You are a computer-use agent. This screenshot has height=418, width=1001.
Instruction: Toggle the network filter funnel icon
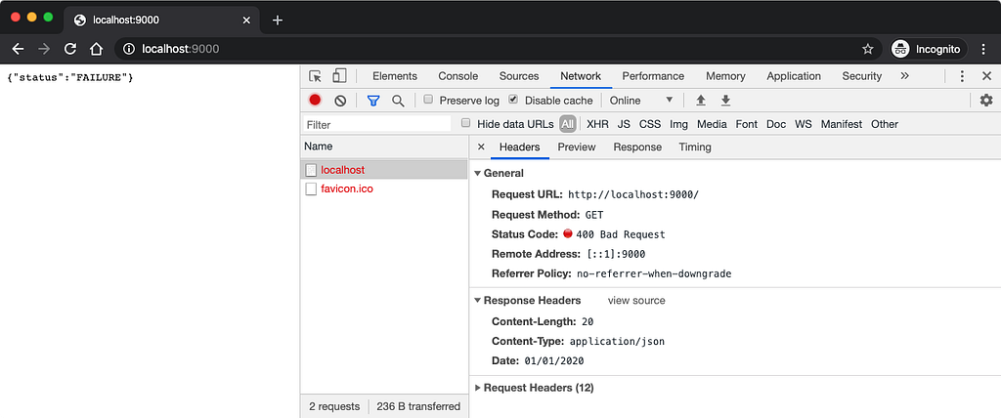pos(373,101)
